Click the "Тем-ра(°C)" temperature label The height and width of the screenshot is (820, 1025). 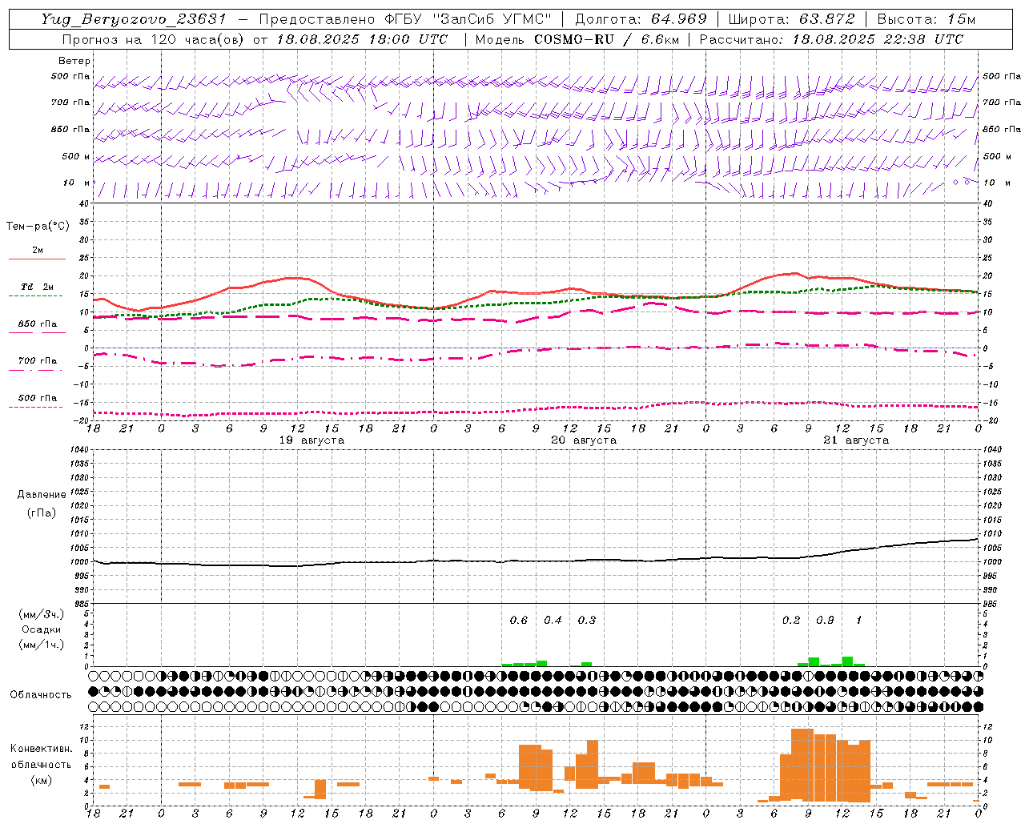click(x=38, y=226)
